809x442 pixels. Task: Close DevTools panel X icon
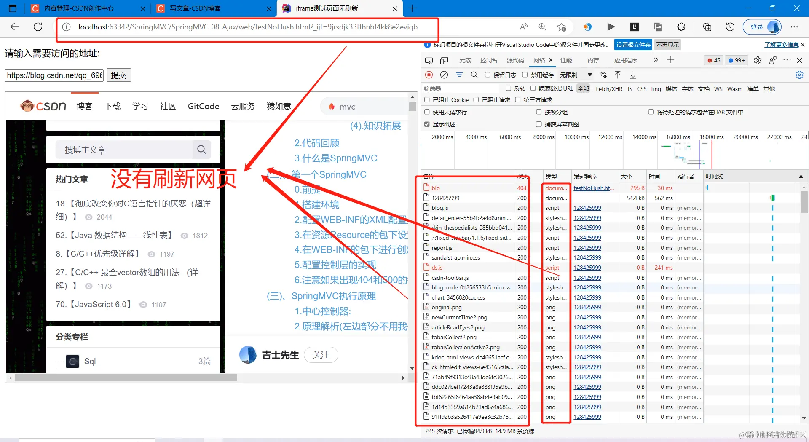tap(799, 60)
